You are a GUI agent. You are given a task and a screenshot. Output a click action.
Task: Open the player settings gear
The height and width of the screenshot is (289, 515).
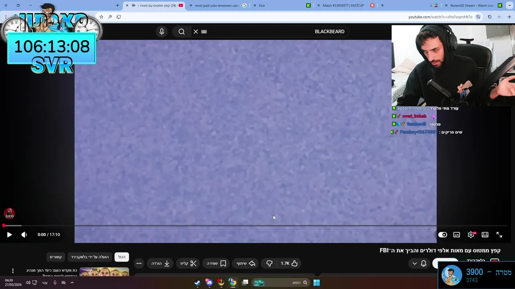click(471, 235)
